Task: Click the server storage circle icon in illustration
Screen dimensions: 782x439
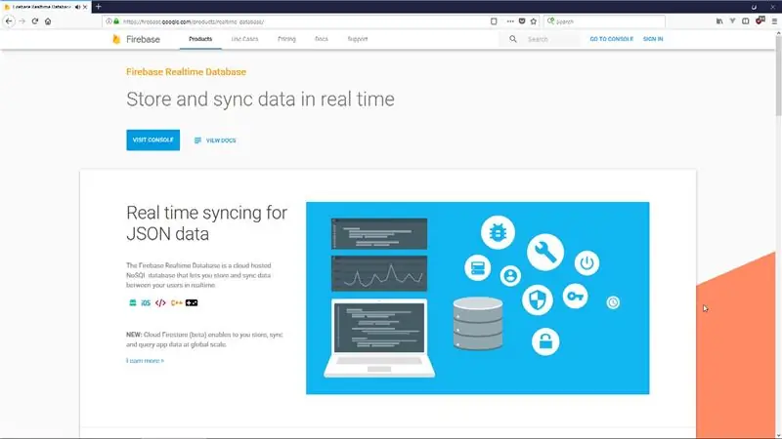Action: (x=478, y=268)
